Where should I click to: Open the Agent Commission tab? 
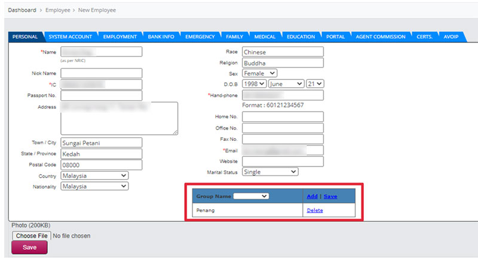(x=381, y=37)
